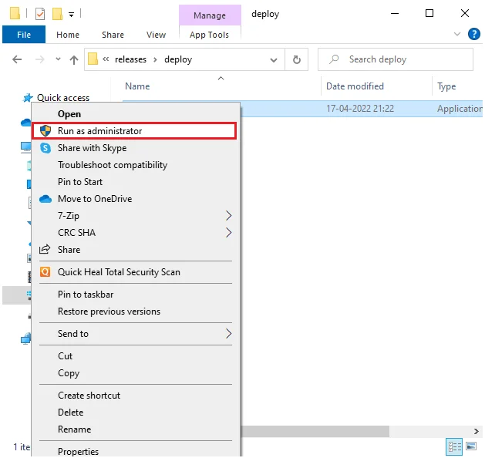
Task: Open recent locations dropdown arrow
Action: (58, 59)
